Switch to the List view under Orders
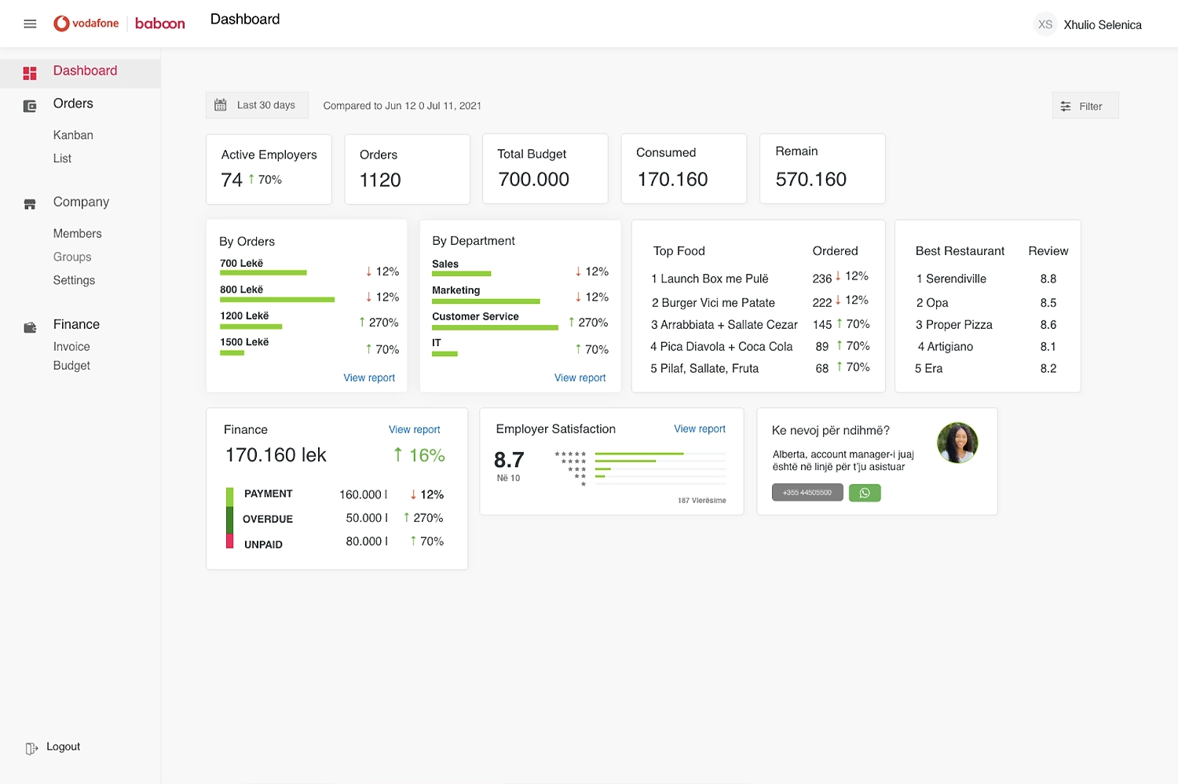Image resolution: width=1178 pixels, height=784 pixels. coord(62,159)
